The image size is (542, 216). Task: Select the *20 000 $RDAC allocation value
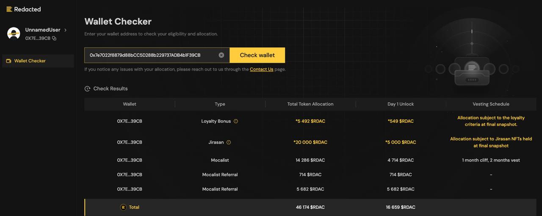pyautogui.click(x=310, y=142)
